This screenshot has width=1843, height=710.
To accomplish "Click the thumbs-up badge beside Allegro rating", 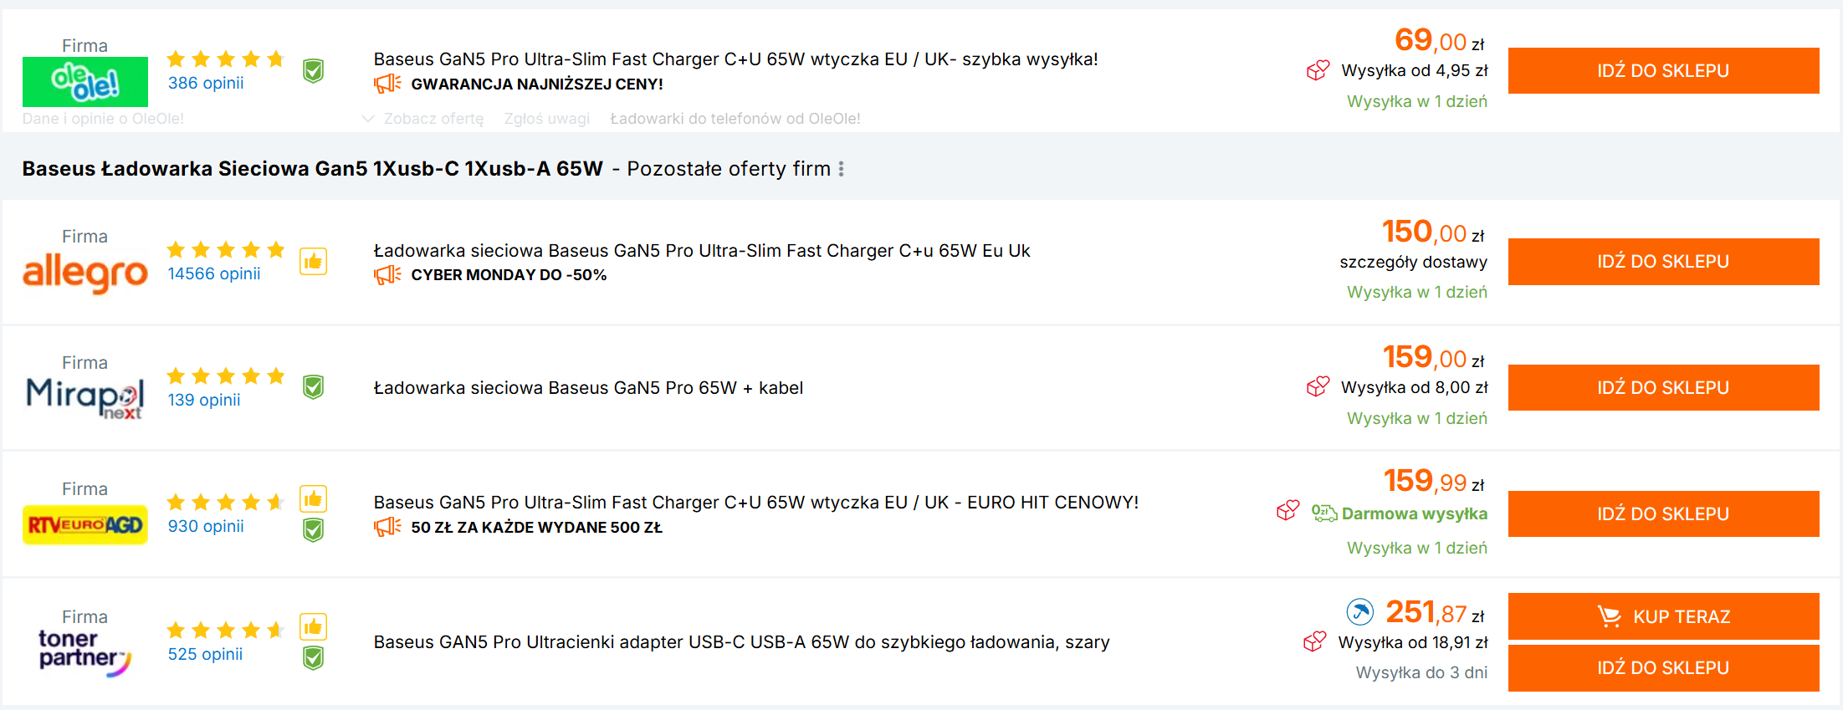I will [x=313, y=262].
